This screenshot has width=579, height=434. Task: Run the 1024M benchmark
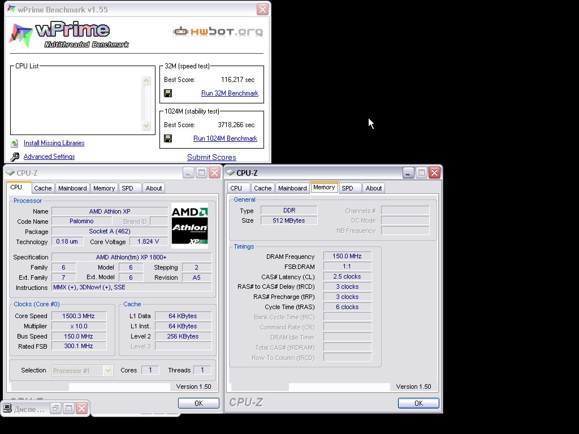225,138
